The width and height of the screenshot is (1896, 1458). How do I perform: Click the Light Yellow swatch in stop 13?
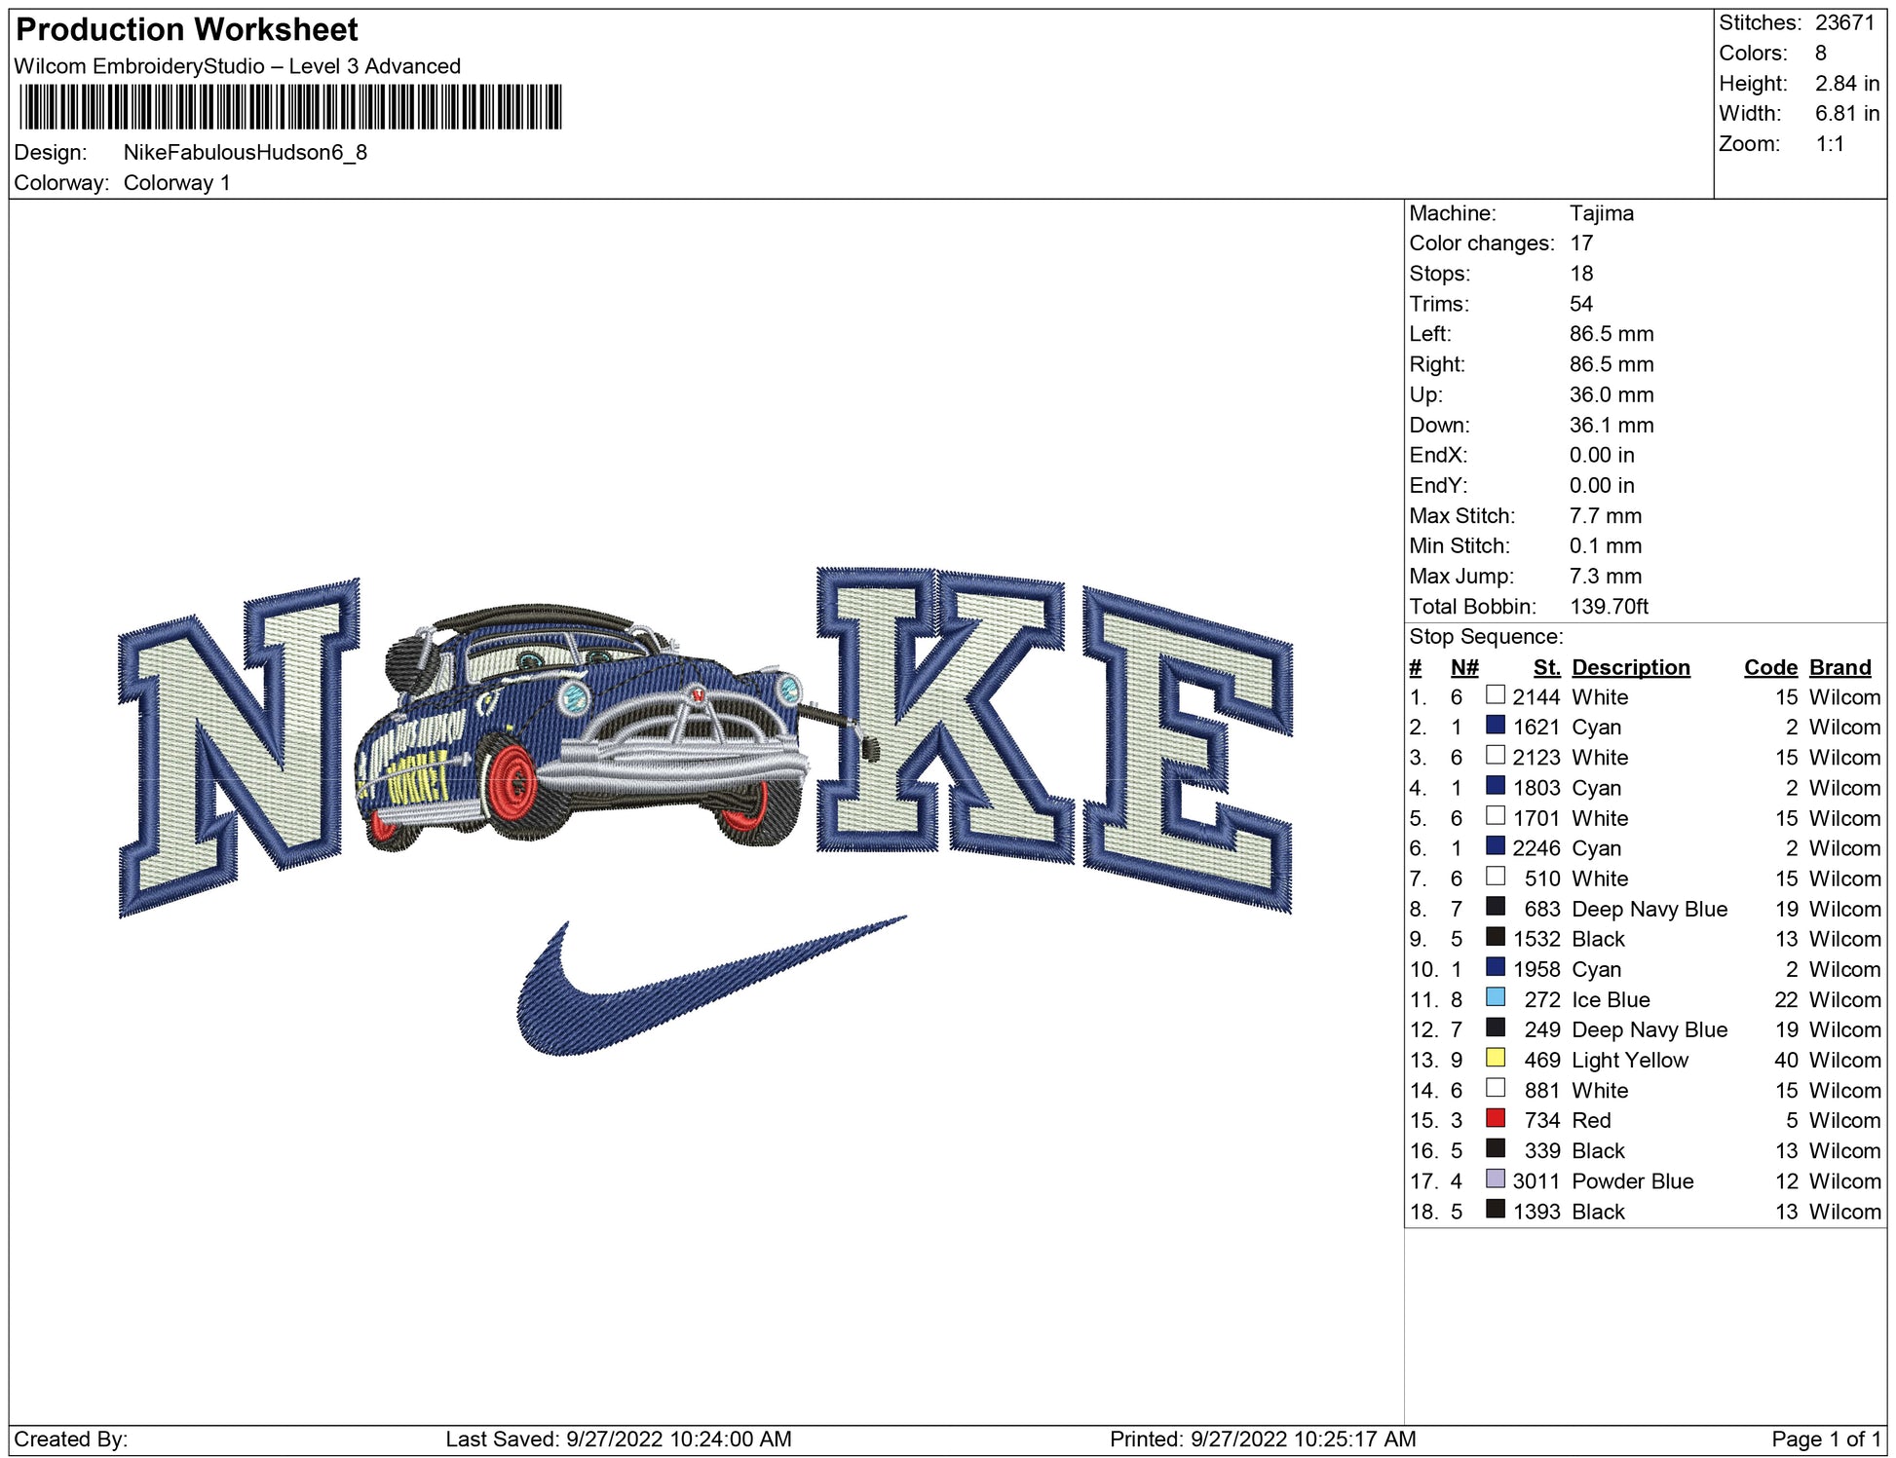(1495, 1058)
